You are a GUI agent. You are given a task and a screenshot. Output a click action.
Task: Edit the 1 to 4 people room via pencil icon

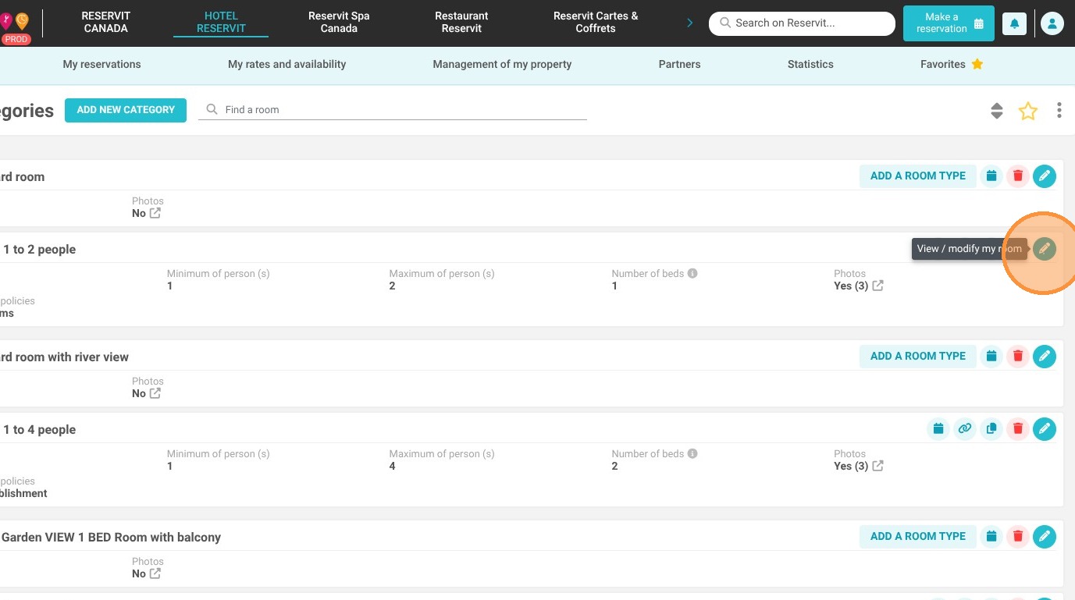click(x=1045, y=429)
